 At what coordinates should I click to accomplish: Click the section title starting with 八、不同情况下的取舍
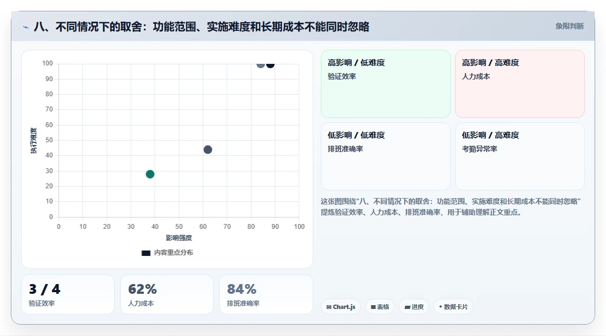click(x=201, y=27)
